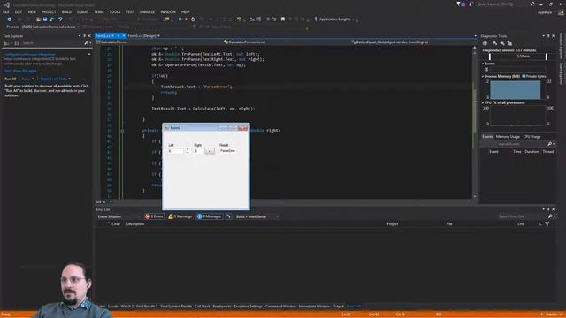Image resolution: width=566 pixels, height=318 pixels.
Task: Click the Restart debugging icon
Action: tap(193, 19)
